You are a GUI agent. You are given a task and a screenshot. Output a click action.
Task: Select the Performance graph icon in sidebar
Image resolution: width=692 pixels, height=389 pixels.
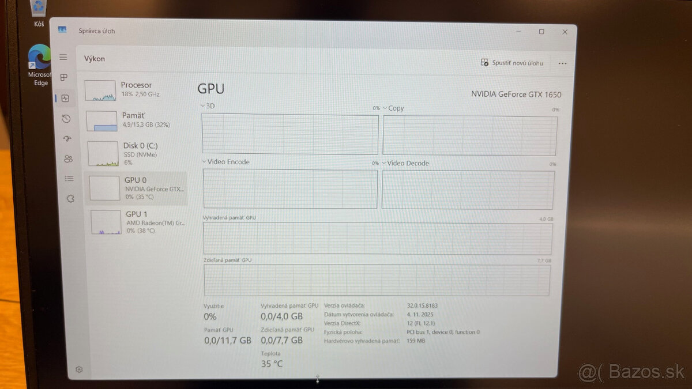click(65, 98)
